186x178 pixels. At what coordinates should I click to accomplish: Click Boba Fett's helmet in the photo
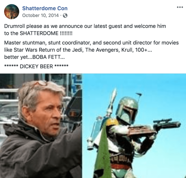[x=127, y=111]
